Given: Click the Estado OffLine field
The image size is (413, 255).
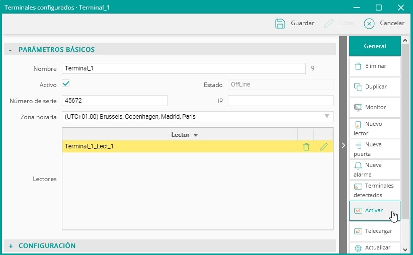Looking at the screenshot, I should (281, 84).
